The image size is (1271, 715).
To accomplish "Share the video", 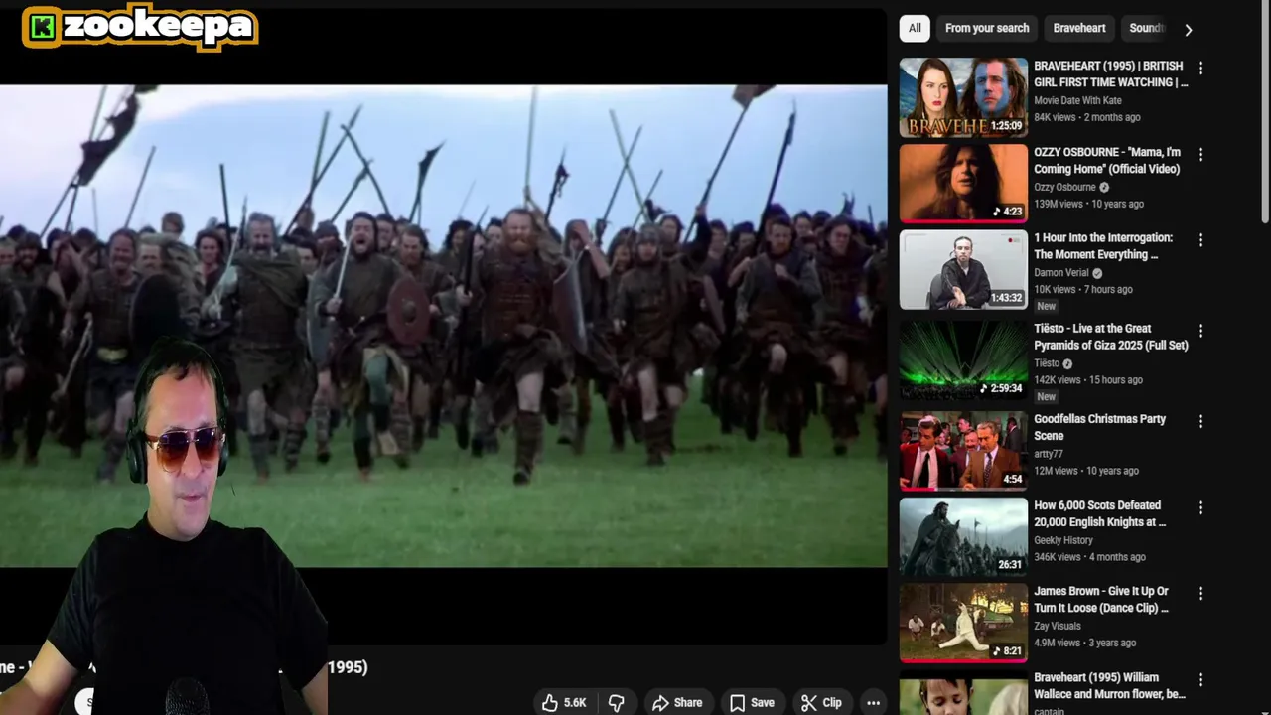I will tap(677, 702).
